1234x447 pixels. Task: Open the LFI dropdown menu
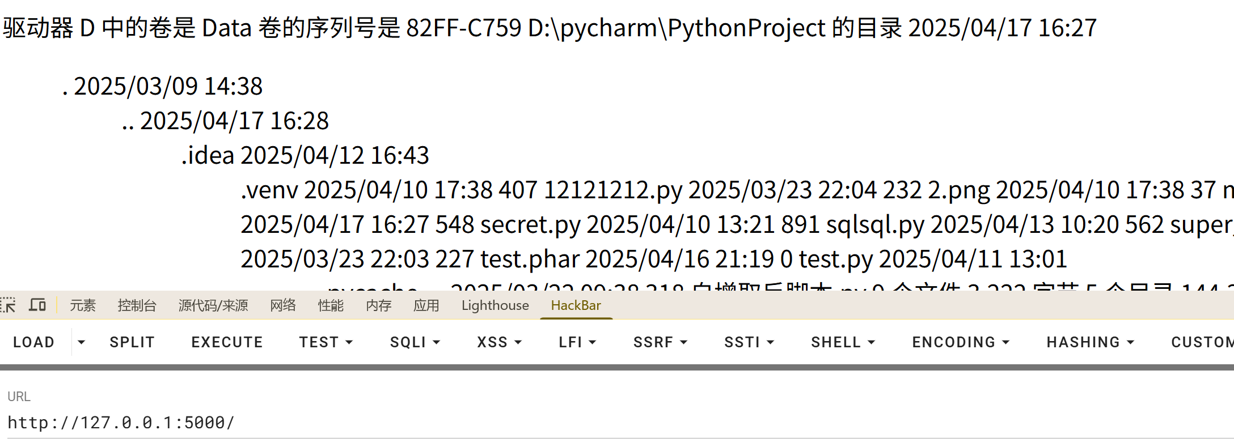coord(577,342)
